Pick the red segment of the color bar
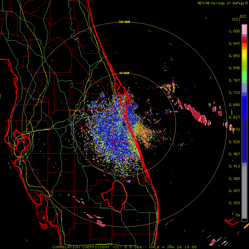The image size is (249, 249). (x=244, y=41)
